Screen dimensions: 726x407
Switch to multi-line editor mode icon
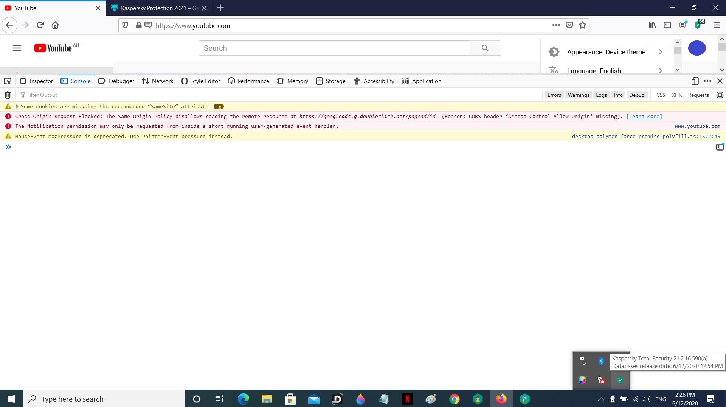pos(720,147)
